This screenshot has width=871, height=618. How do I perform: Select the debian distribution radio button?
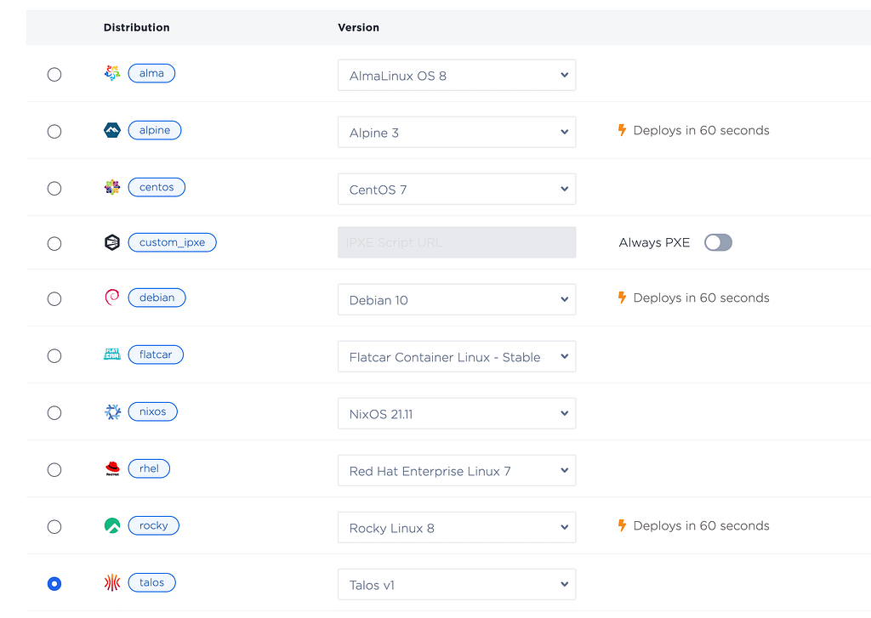click(x=54, y=298)
